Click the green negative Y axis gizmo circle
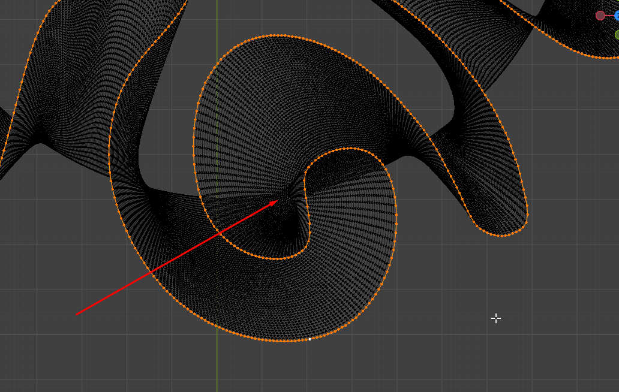Image resolution: width=619 pixels, height=392 pixels. point(617,35)
